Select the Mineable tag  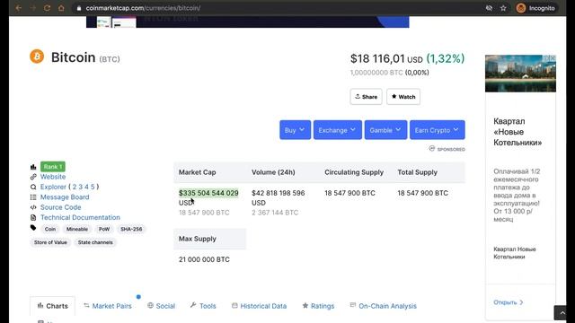77,230
